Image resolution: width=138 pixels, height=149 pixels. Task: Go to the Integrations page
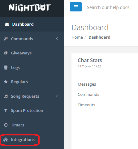point(32,140)
